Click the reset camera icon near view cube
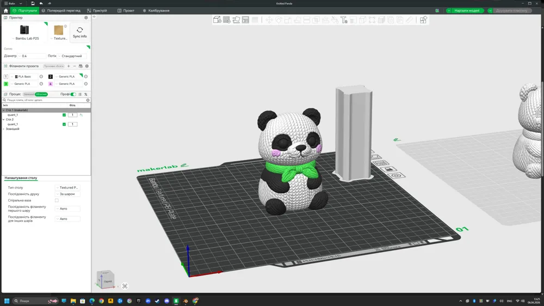This screenshot has width=544, height=306. [125, 286]
